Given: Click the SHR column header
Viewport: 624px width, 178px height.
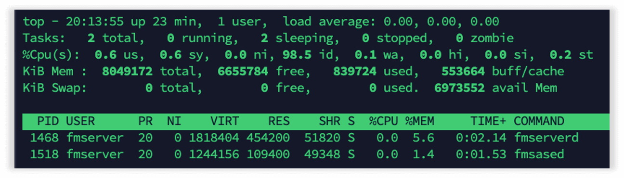Looking at the screenshot, I should click(329, 121).
